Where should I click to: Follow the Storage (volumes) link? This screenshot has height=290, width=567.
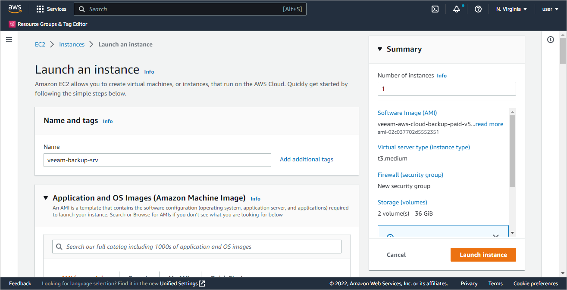click(x=402, y=202)
